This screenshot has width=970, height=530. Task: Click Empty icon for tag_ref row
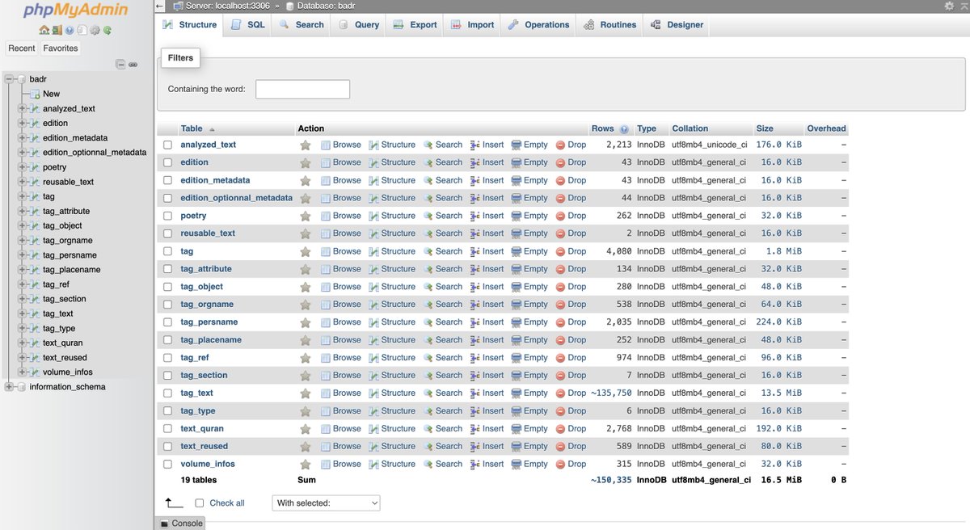[516, 358]
